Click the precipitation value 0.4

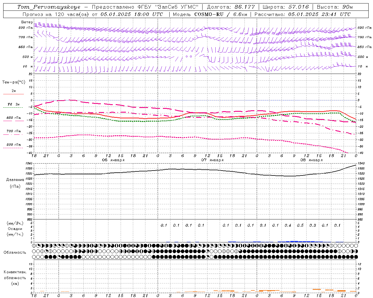click(288, 225)
